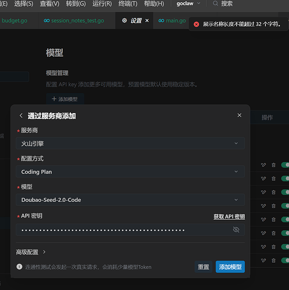Click the search magnifier icon in the title bar
289x290 pixels.
(x=215, y=3)
